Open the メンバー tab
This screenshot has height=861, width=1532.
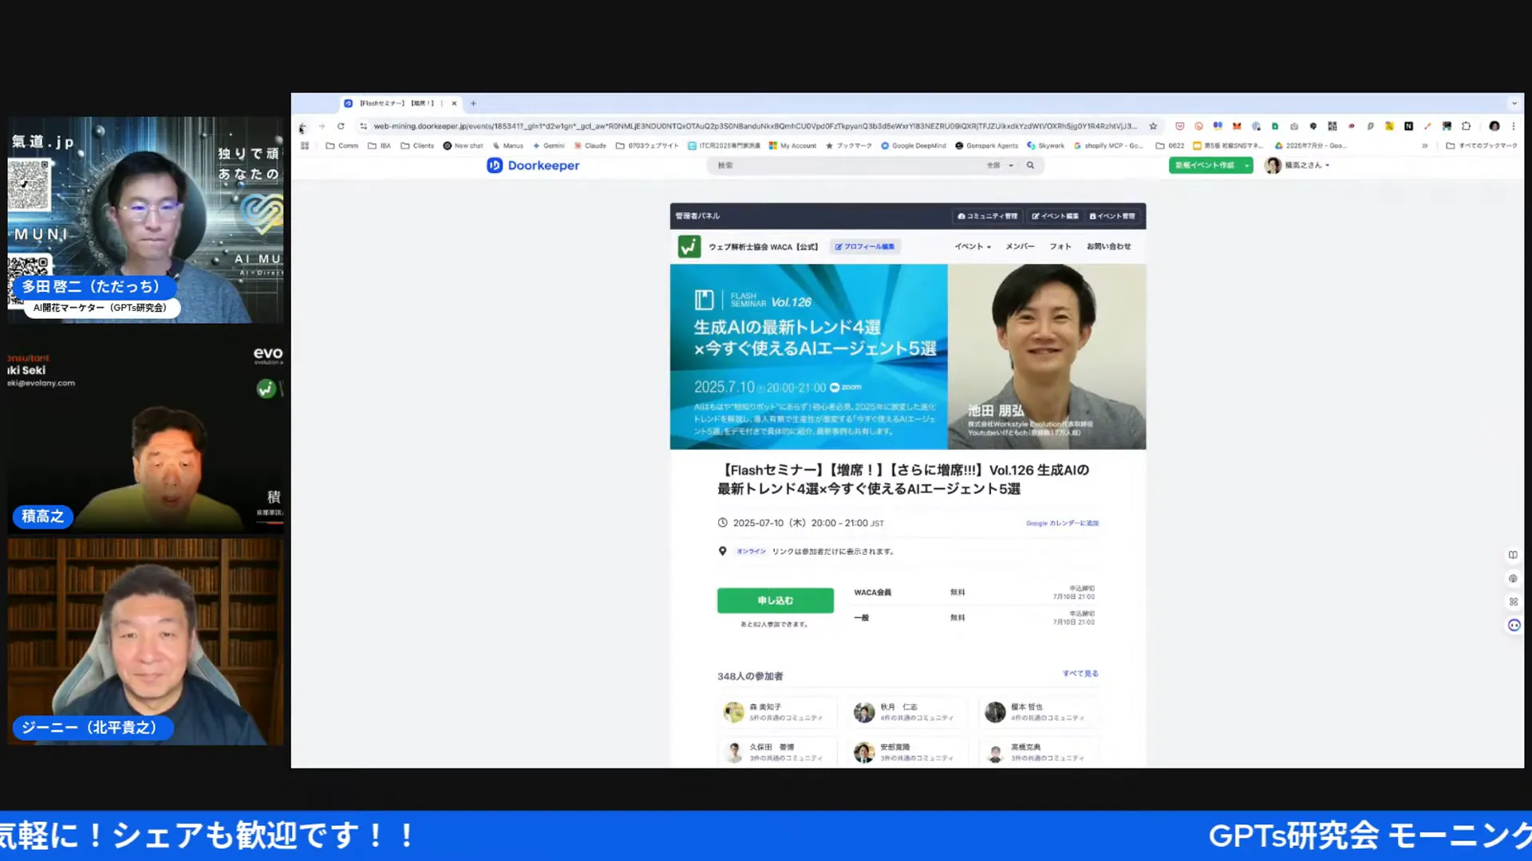[x=1020, y=247]
